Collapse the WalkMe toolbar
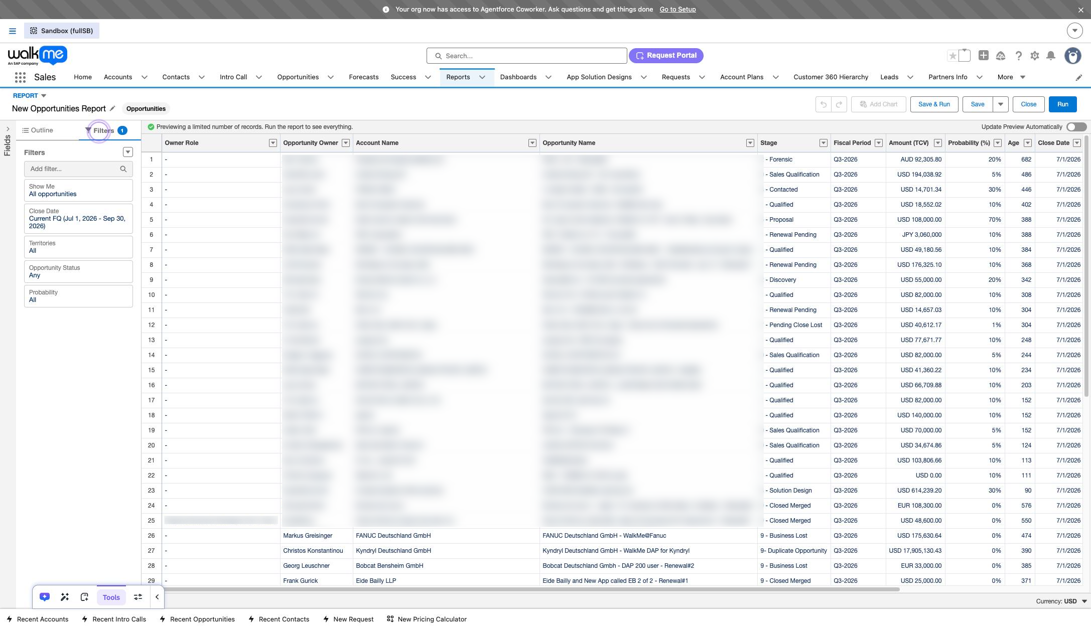 click(157, 597)
